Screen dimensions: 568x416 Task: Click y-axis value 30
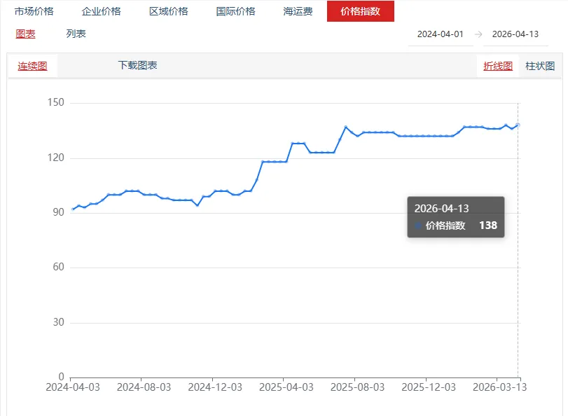click(x=58, y=322)
